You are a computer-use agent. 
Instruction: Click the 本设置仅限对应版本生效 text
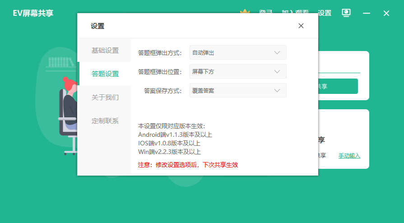point(172,126)
